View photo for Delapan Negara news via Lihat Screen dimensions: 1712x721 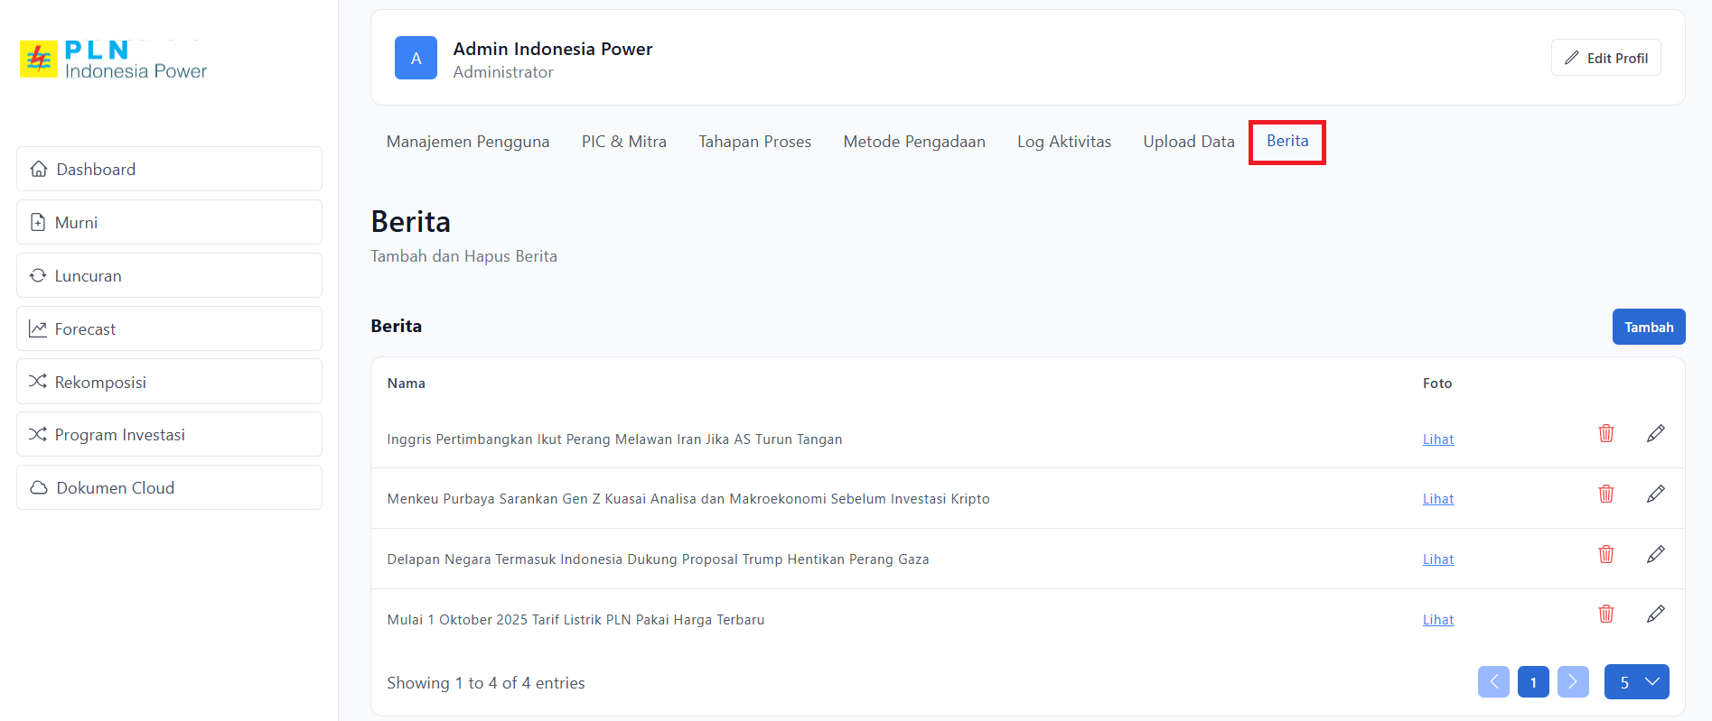pos(1437,559)
